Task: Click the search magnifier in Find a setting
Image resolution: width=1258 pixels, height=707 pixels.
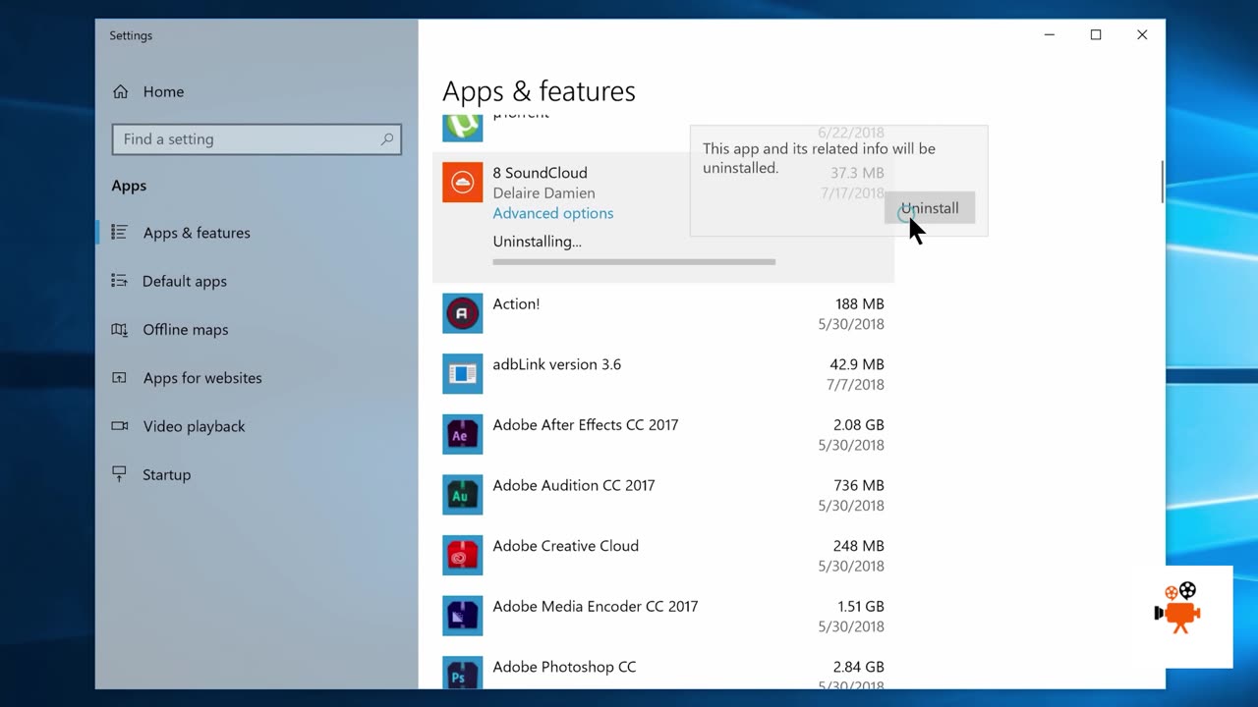Action: pos(387,139)
